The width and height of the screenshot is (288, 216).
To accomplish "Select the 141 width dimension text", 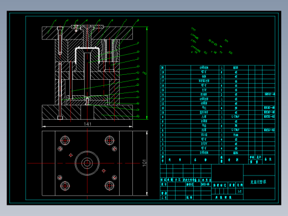I will [88, 124].
